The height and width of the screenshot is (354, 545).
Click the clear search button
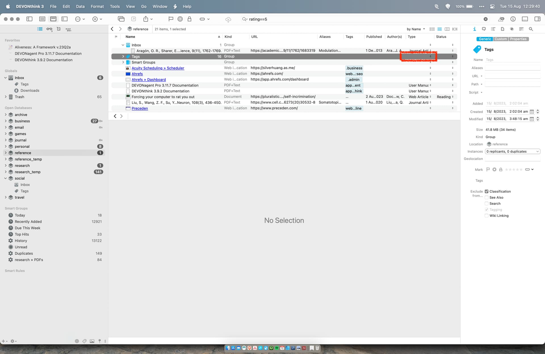point(485,19)
